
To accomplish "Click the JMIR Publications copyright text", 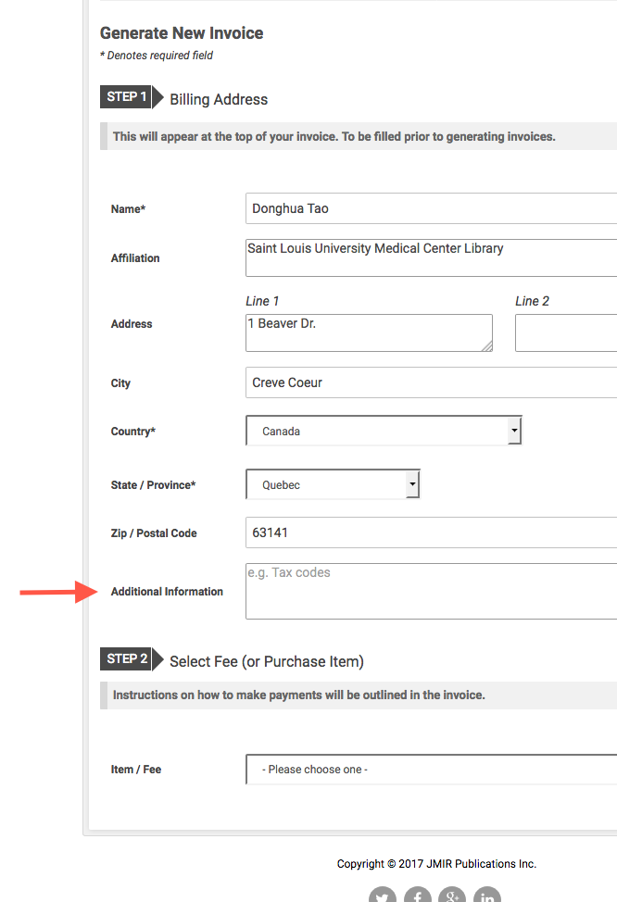I will [436, 864].
